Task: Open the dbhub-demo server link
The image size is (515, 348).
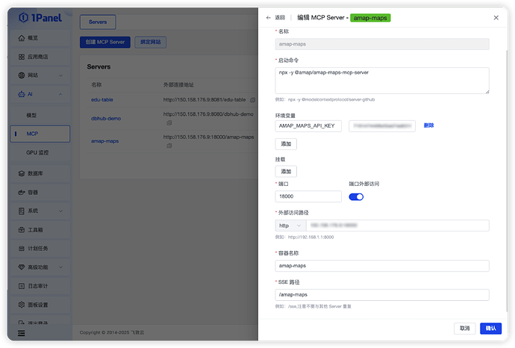Action: pos(106,119)
